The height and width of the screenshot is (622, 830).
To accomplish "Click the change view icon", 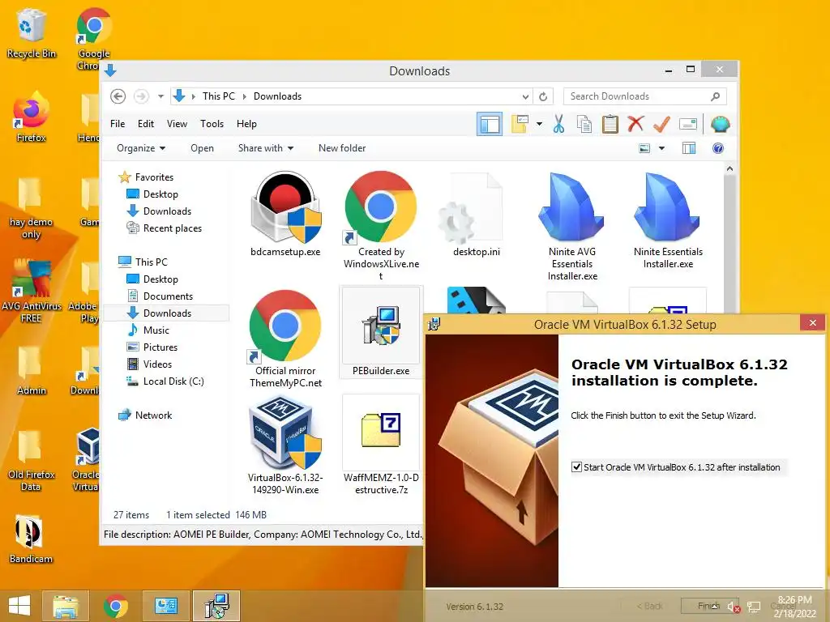I will [x=644, y=149].
